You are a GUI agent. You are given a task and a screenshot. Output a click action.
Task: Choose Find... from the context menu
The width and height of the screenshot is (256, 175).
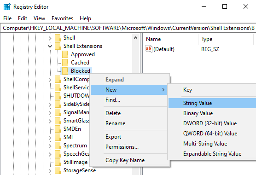tap(129, 100)
